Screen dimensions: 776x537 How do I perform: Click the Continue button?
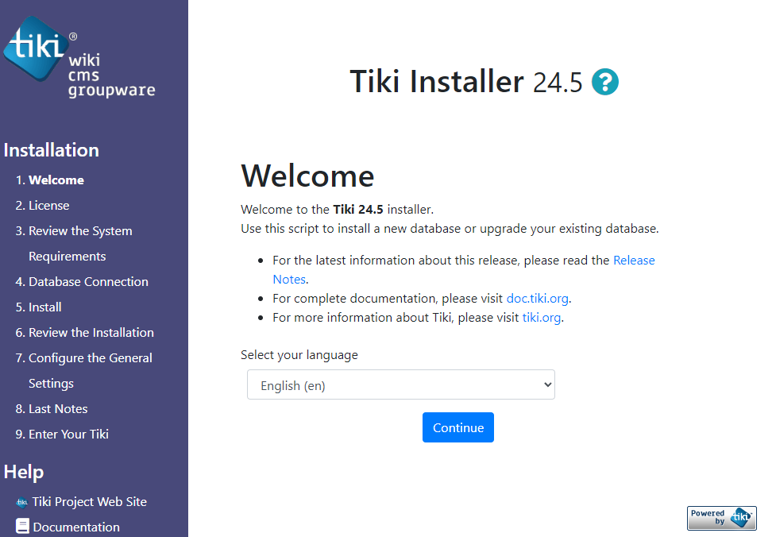(x=457, y=427)
